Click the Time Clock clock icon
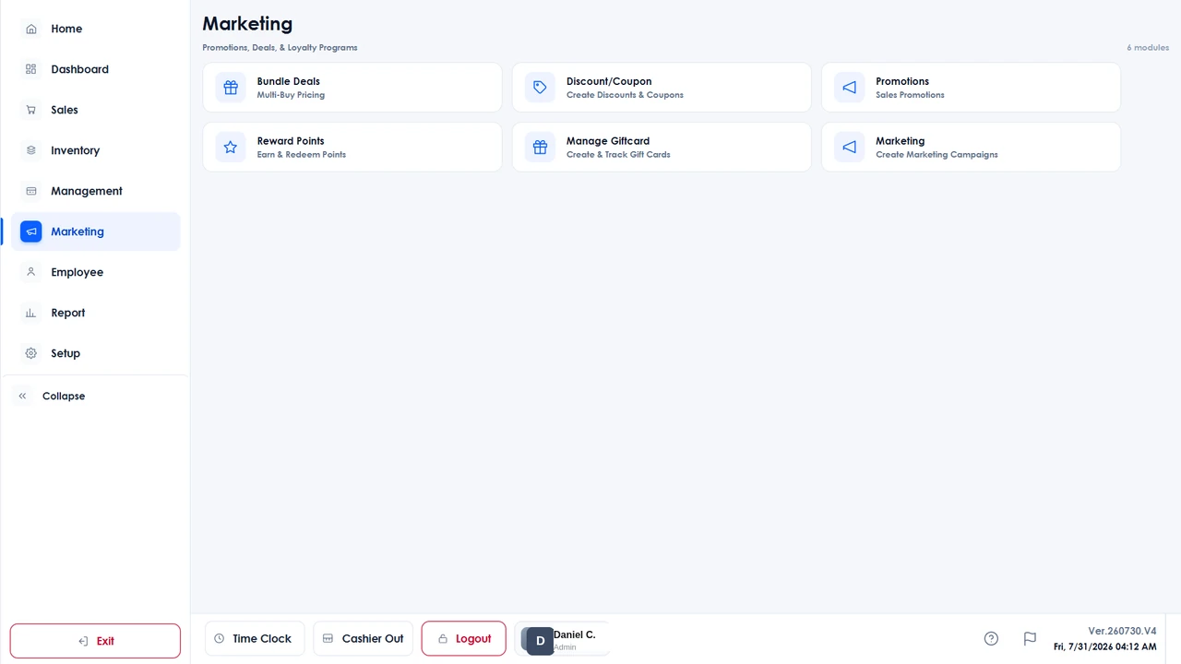The width and height of the screenshot is (1181, 664). coord(220,638)
